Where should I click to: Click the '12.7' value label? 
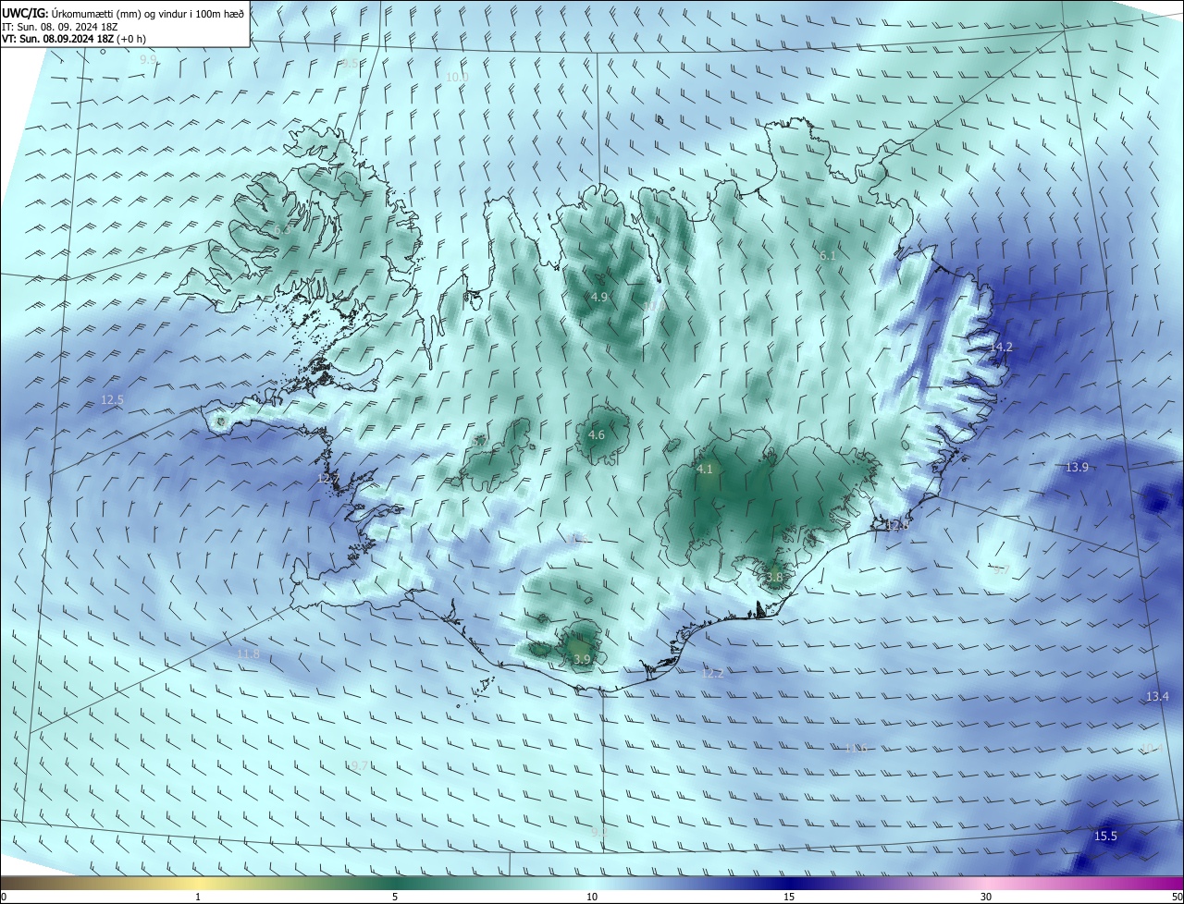pos(328,479)
